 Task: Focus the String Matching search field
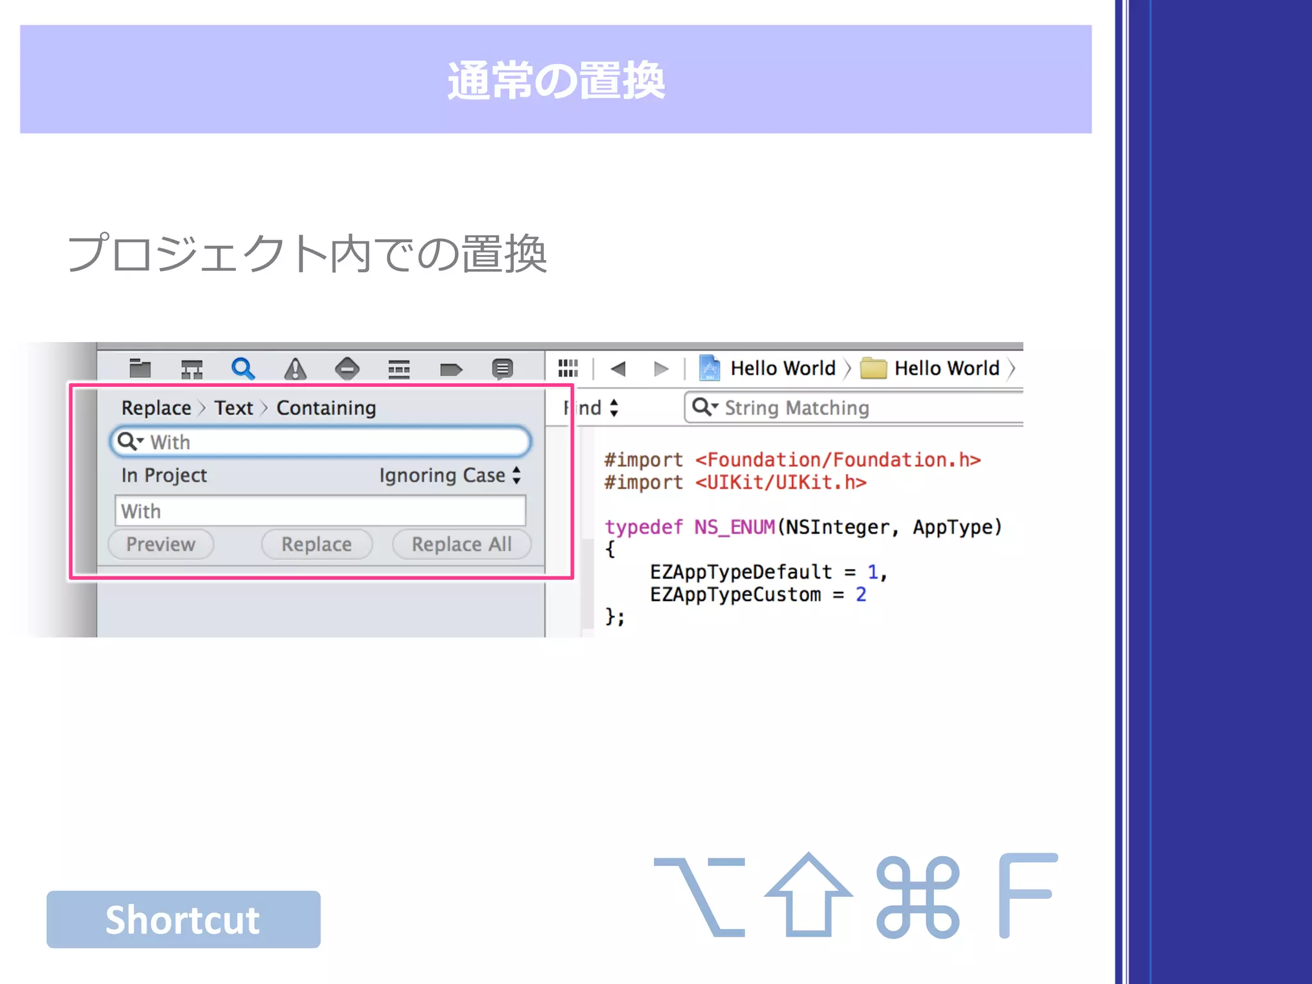855,407
